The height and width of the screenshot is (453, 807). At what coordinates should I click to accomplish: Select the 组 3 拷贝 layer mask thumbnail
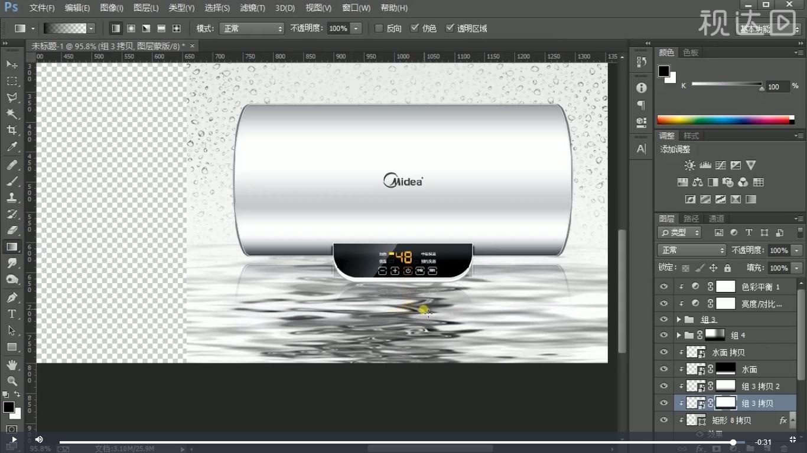tap(726, 403)
